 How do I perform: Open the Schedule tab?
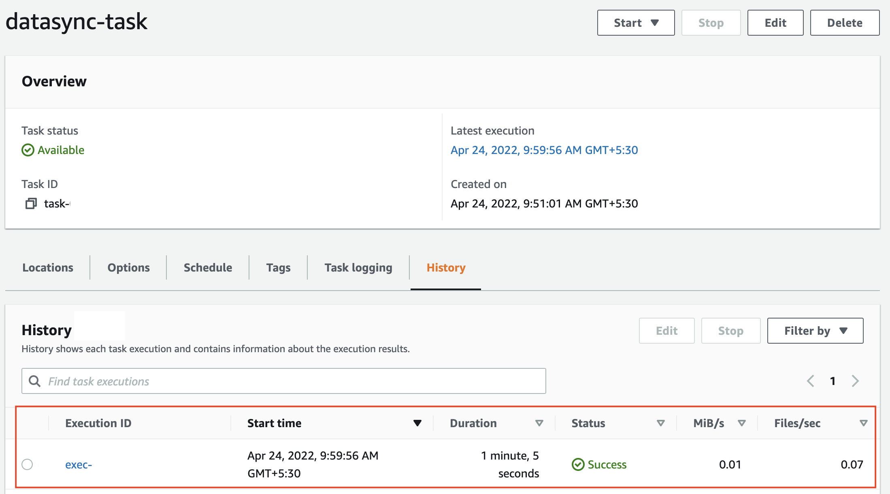[208, 267]
